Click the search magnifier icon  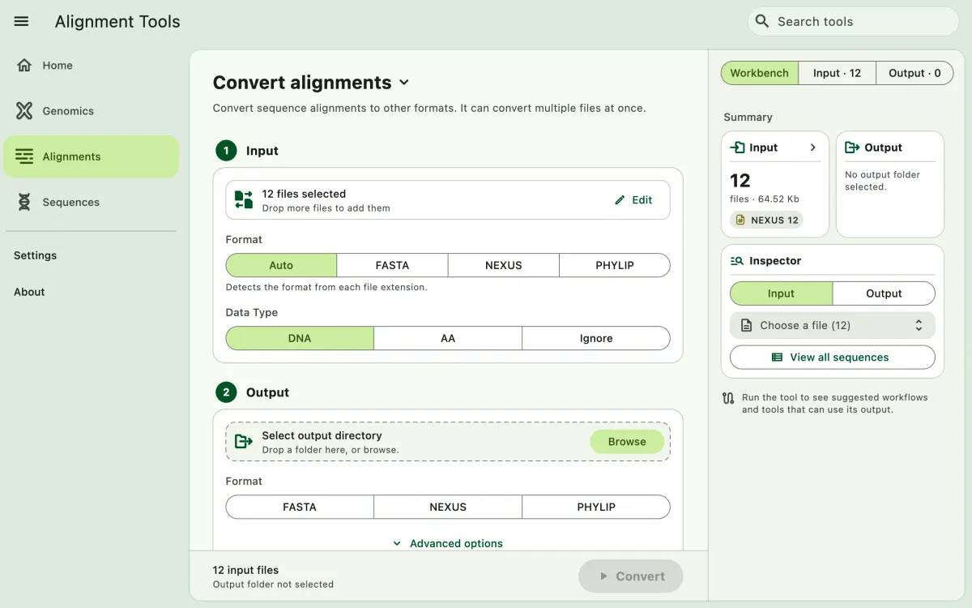click(x=761, y=21)
